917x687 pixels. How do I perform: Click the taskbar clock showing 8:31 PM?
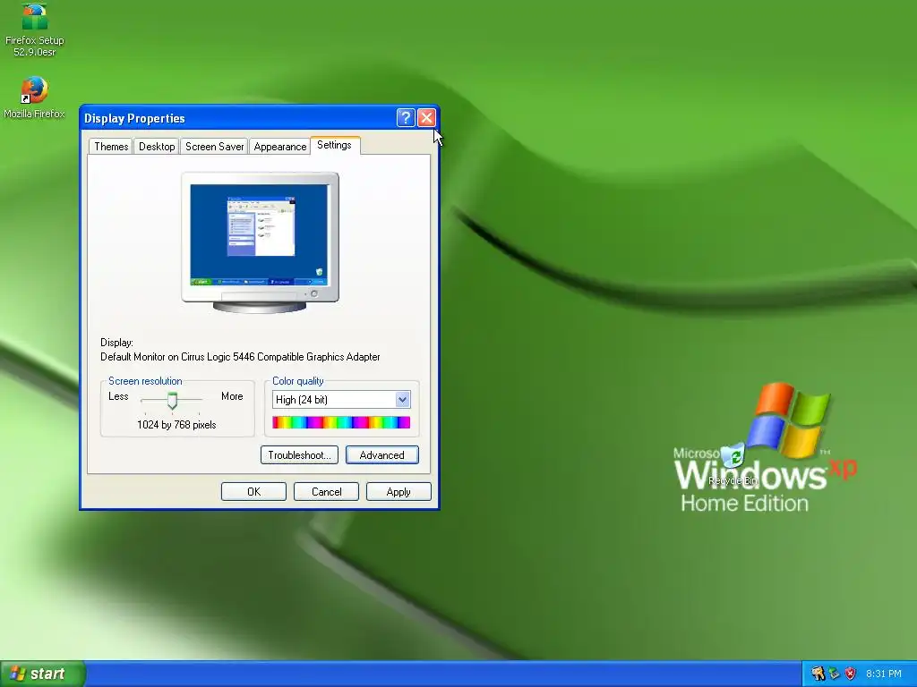(x=883, y=674)
